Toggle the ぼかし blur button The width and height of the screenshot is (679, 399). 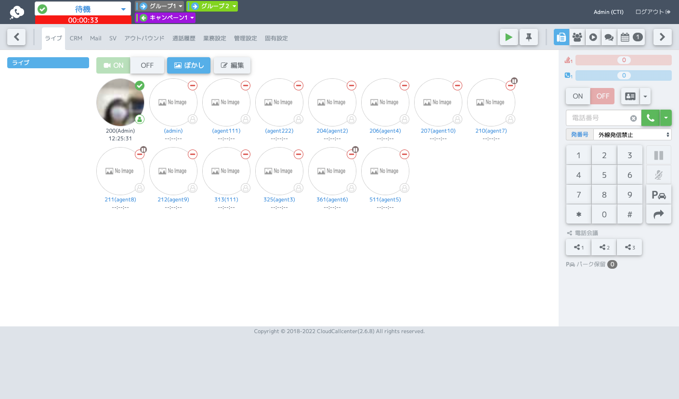click(189, 65)
